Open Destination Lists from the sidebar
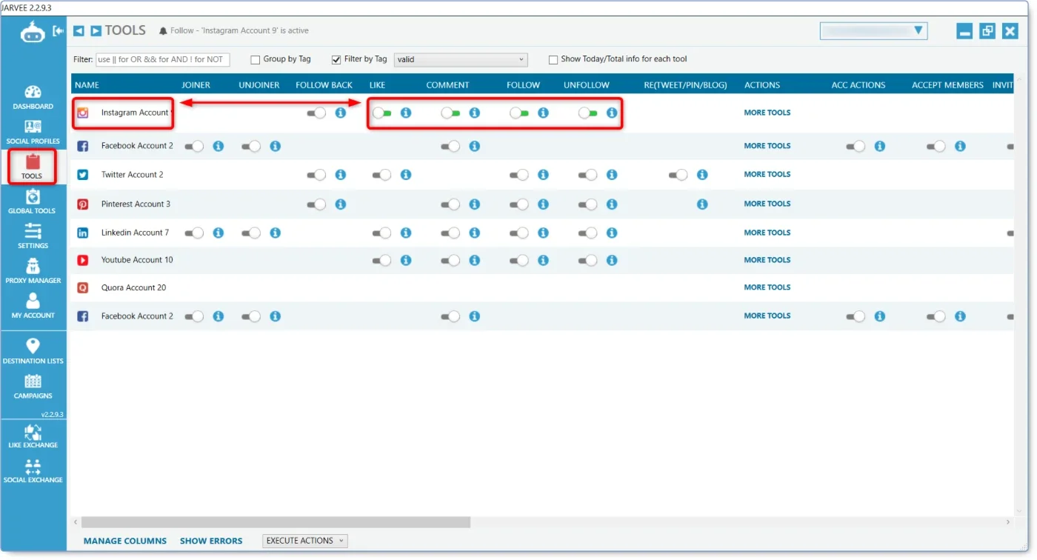 pos(33,351)
